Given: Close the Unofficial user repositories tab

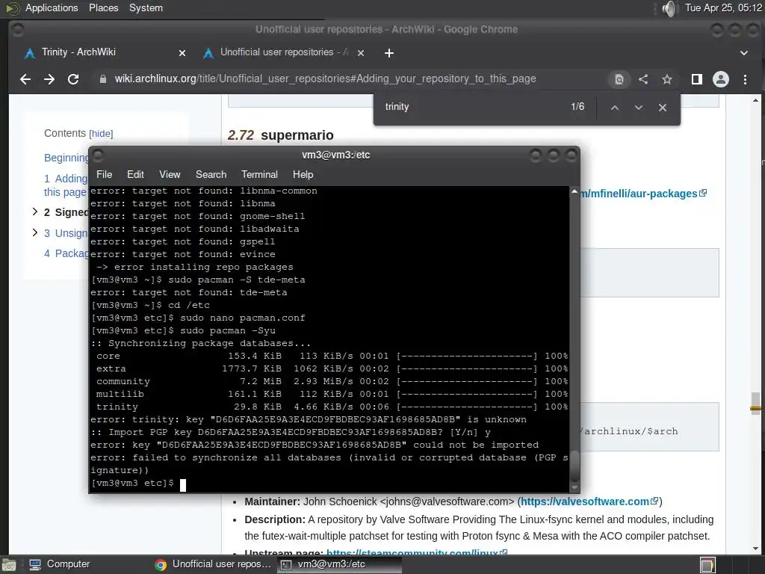Looking at the screenshot, I should click(361, 53).
